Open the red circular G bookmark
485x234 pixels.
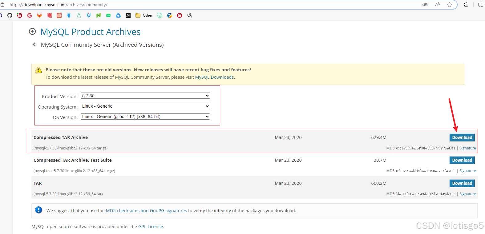coord(180,15)
